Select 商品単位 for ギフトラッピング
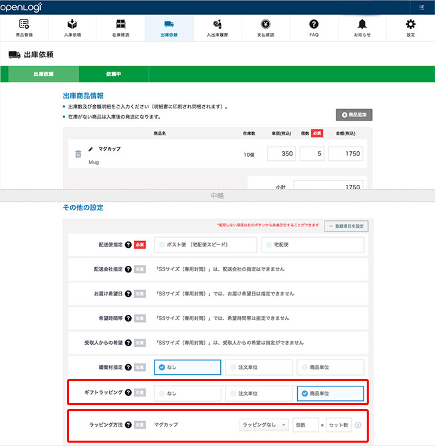This screenshot has width=435, height=446. tap(331, 393)
